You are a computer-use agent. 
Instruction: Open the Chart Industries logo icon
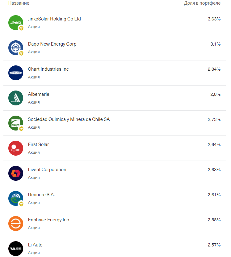click(x=16, y=73)
